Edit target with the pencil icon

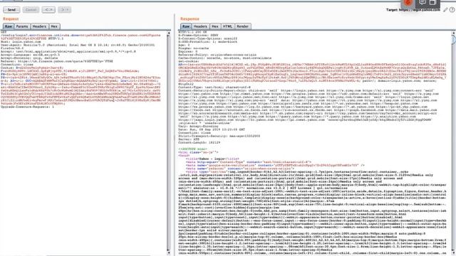pos(445,9)
